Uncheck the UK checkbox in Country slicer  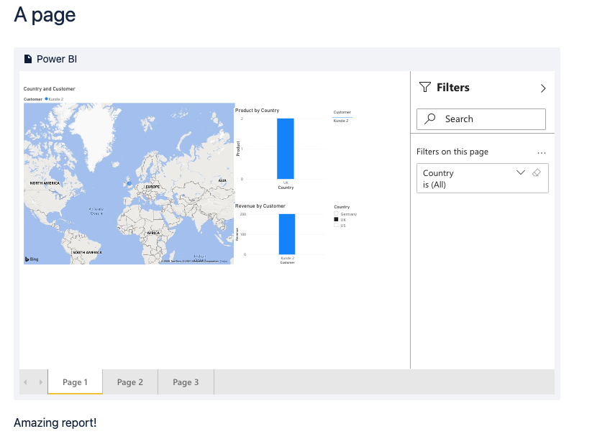(336, 220)
